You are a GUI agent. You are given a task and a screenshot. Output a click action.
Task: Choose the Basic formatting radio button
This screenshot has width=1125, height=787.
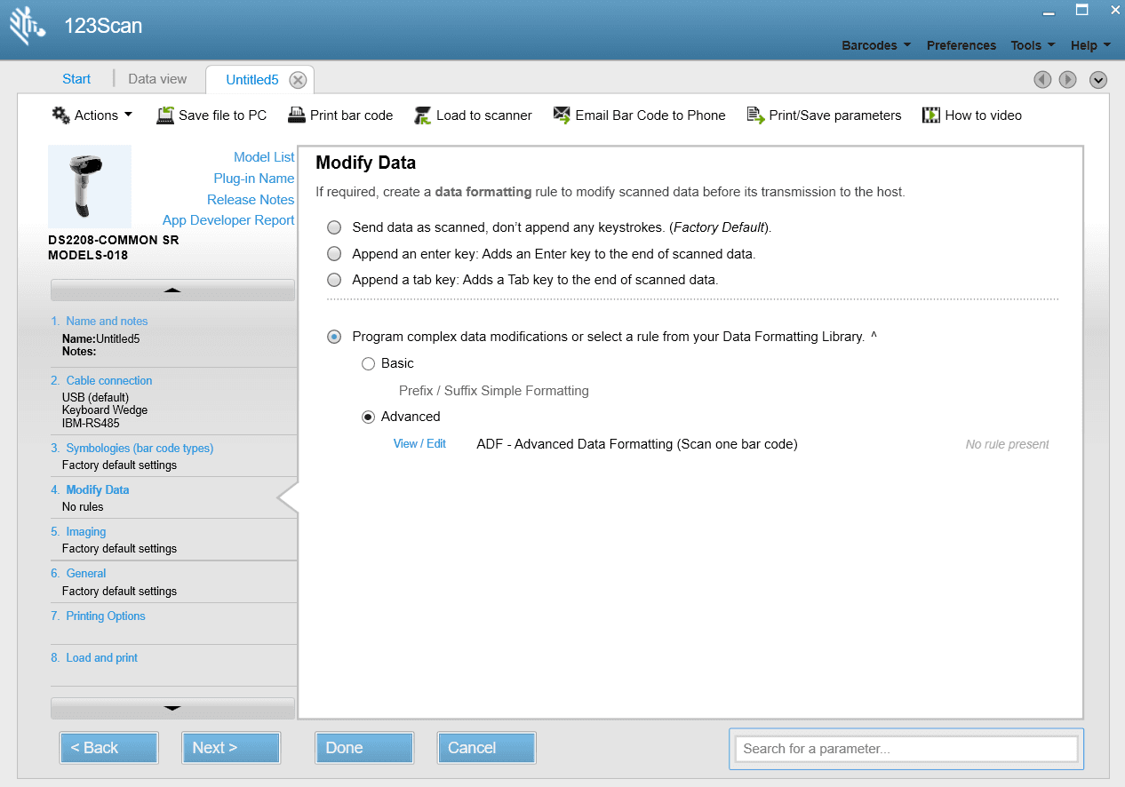tap(368, 363)
